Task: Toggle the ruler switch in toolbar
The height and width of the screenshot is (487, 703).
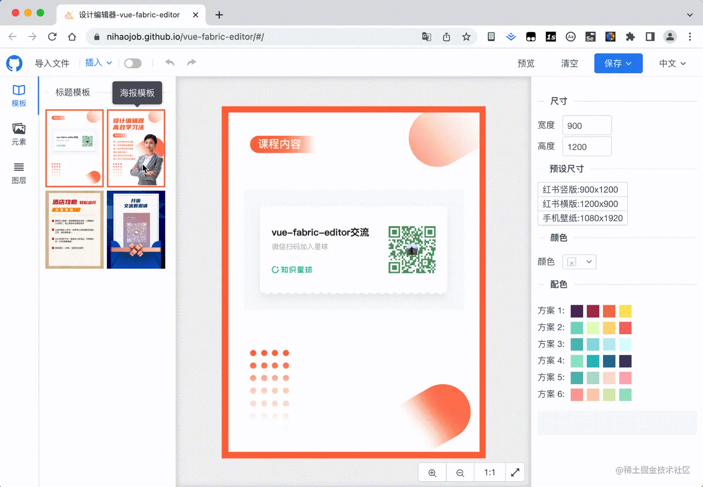Action: [x=133, y=63]
